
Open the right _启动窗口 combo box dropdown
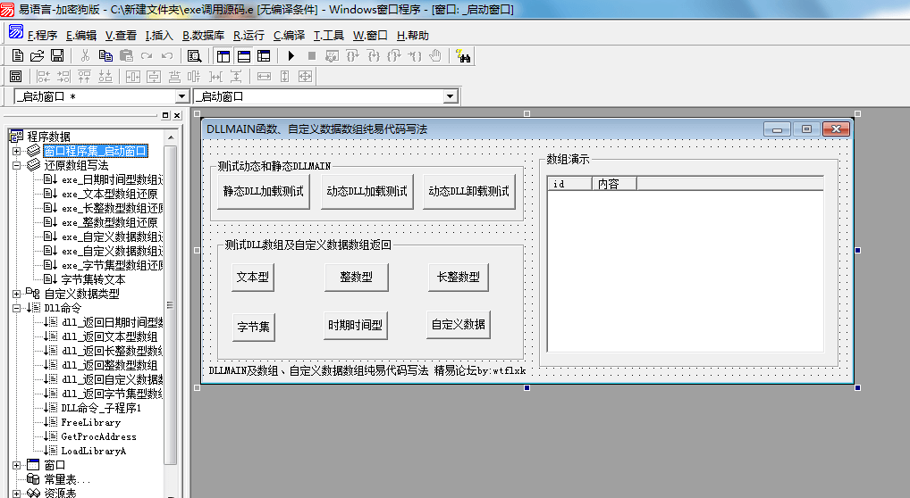[x=451, y=96]
